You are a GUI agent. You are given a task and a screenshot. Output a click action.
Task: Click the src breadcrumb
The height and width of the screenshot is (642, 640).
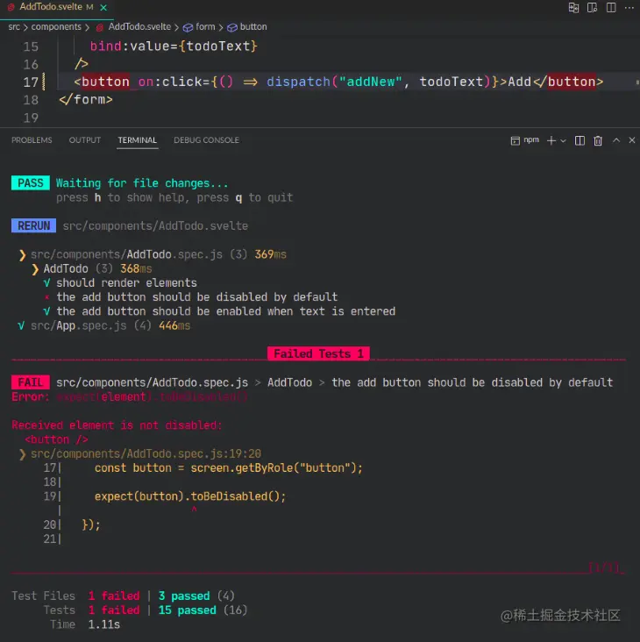click(x=14, y=27)
